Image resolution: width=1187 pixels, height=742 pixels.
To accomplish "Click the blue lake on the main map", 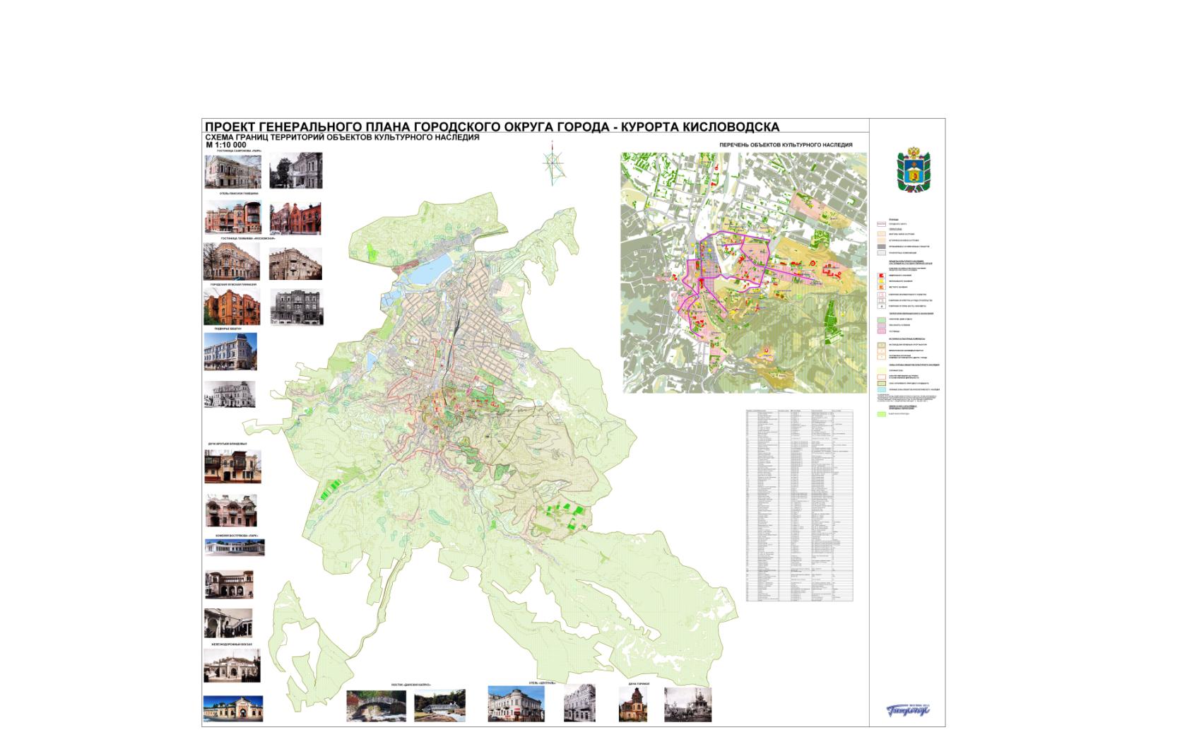I will [428, 269].
